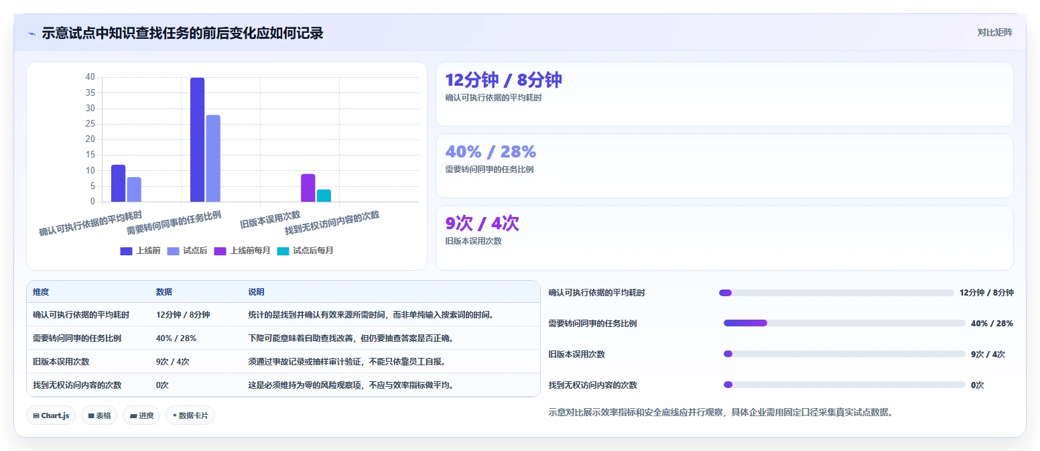Click the light blue bar at 28 in the chart
This screenshot has height=451, width=1040.
coord(213,158)
